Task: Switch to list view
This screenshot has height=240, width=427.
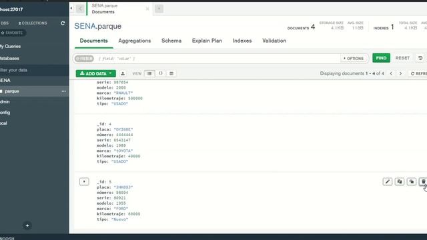Action: [149, 73]
